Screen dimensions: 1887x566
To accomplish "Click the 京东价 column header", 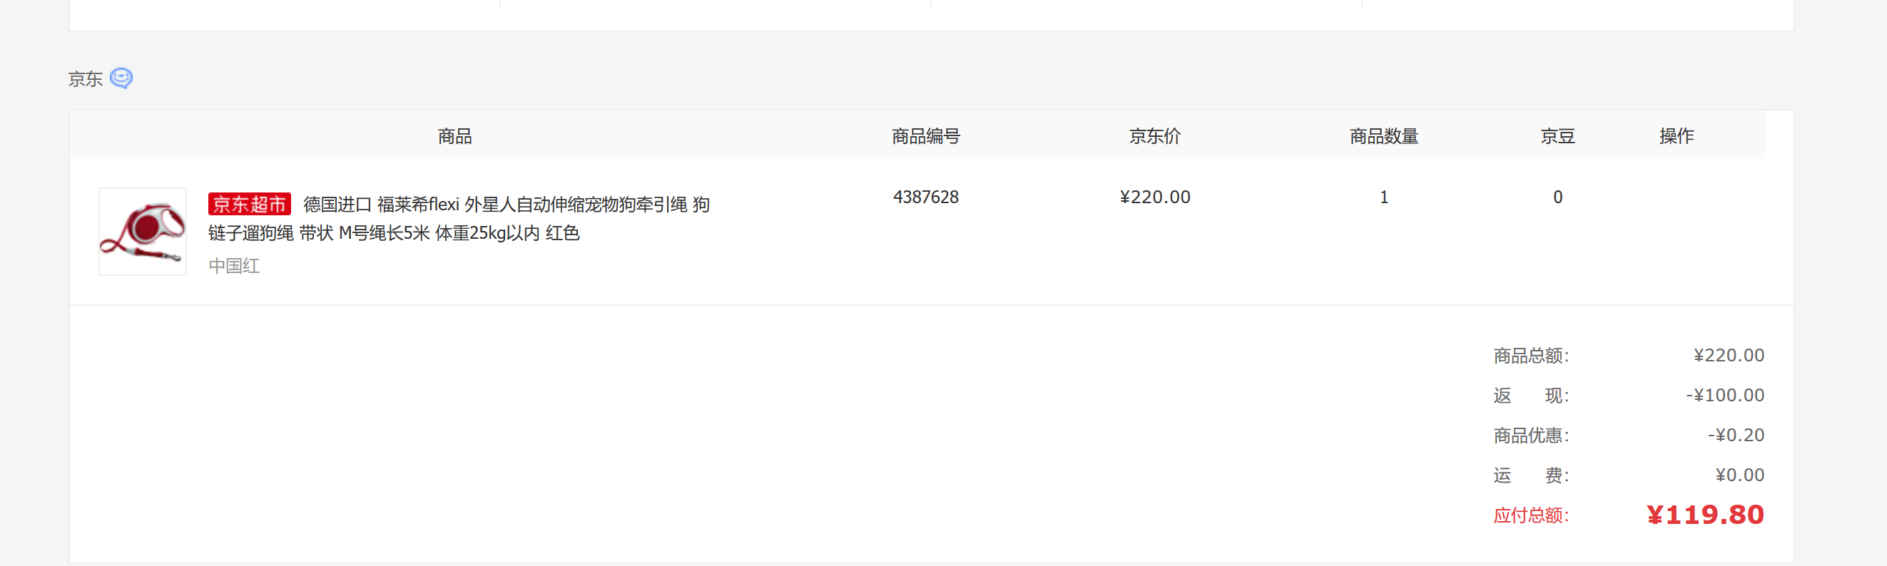I will (x=1155, y=136).
